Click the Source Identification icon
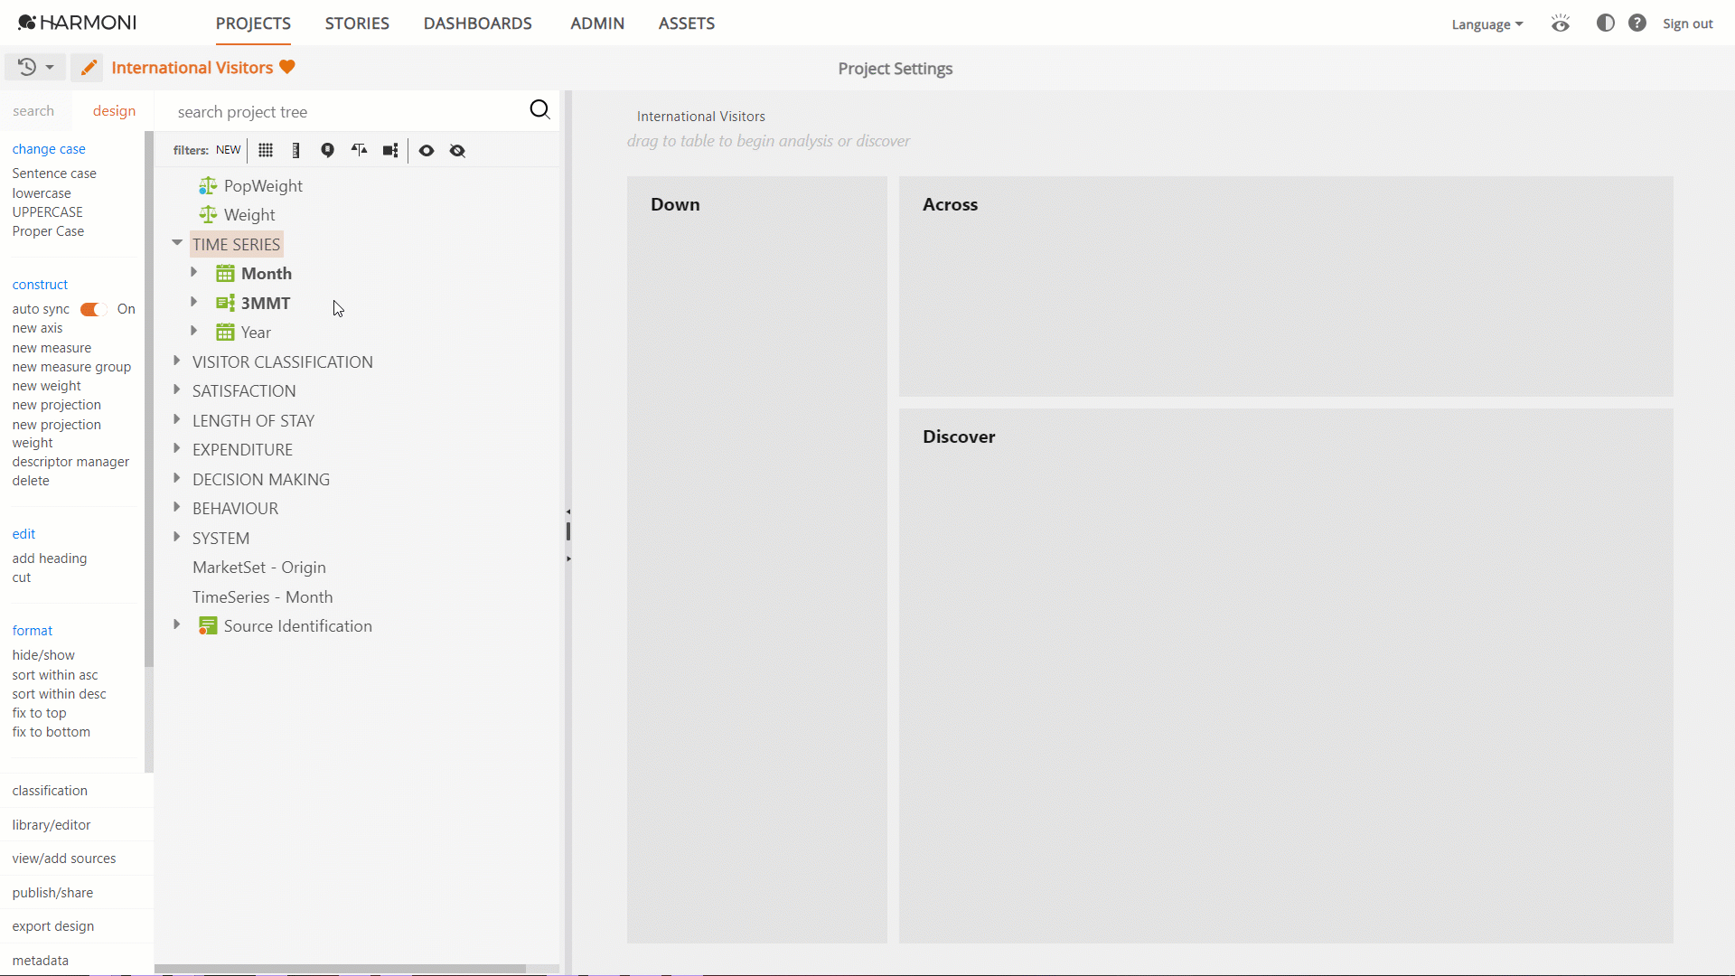The width and height of the screenshot is (1735, 976). click(208, 625)
